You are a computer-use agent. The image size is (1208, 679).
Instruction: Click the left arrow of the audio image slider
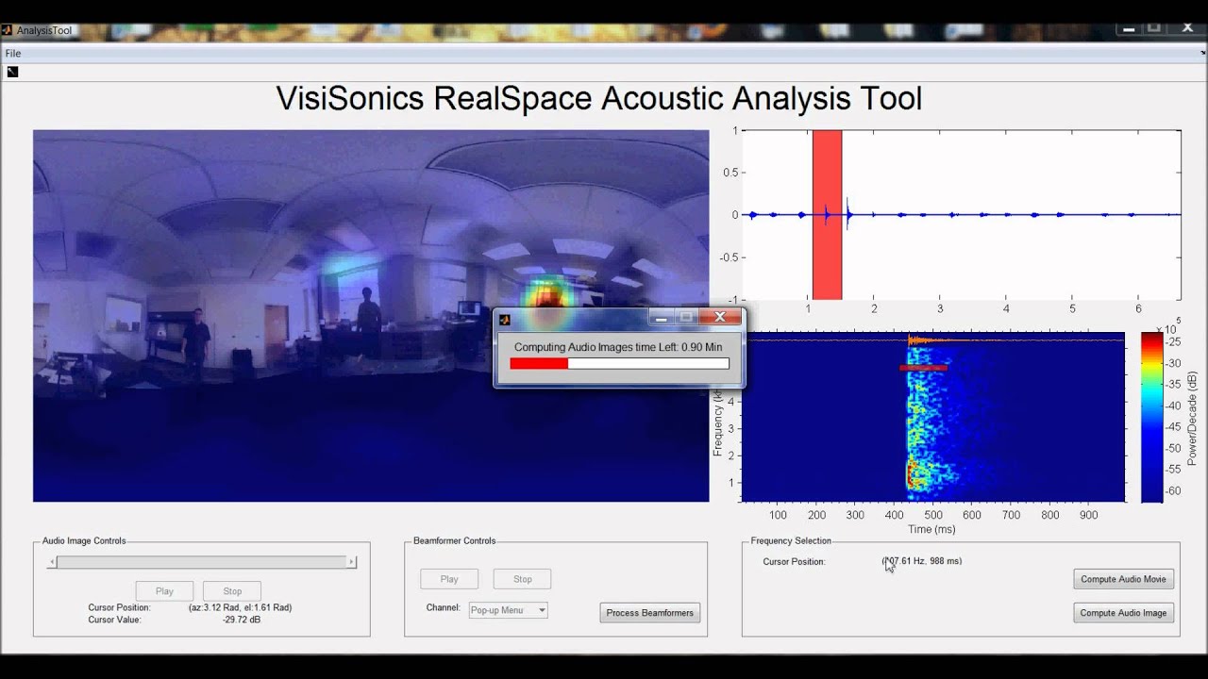52,562
